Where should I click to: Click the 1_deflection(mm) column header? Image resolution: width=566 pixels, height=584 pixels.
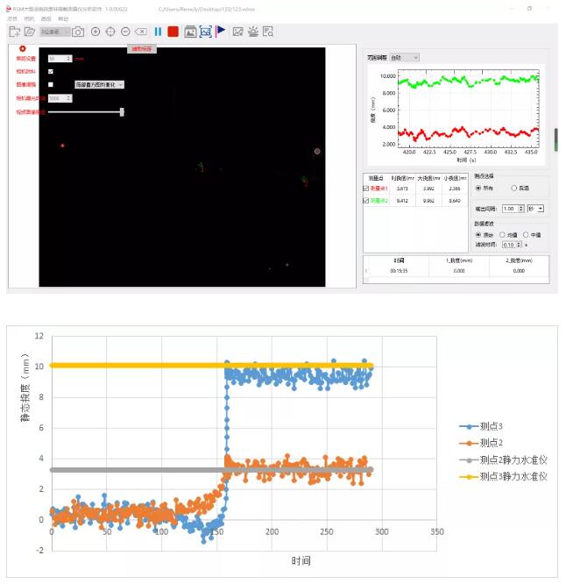click(x=459, y=260)
